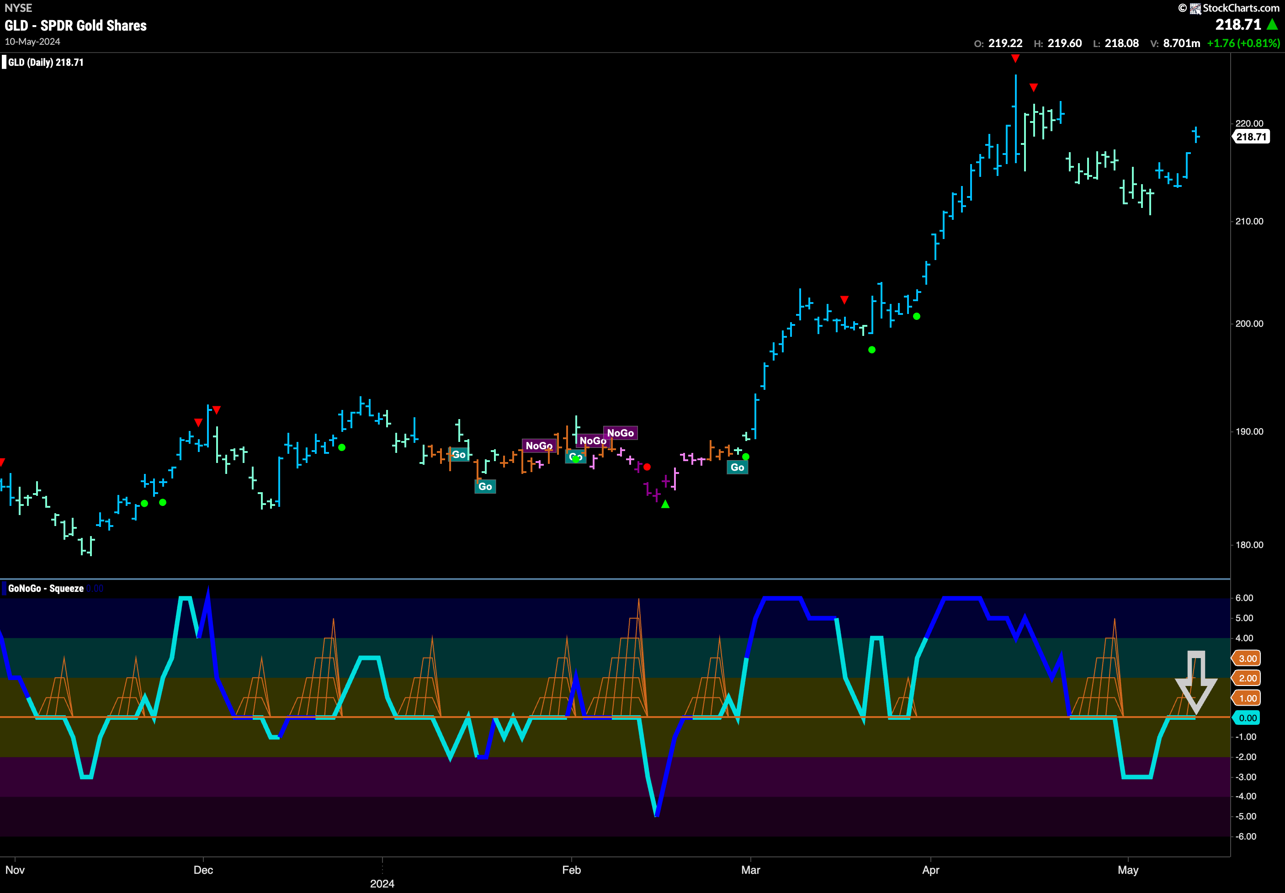
Task: Click the NYSE exchange label
Action: [18, 8]
